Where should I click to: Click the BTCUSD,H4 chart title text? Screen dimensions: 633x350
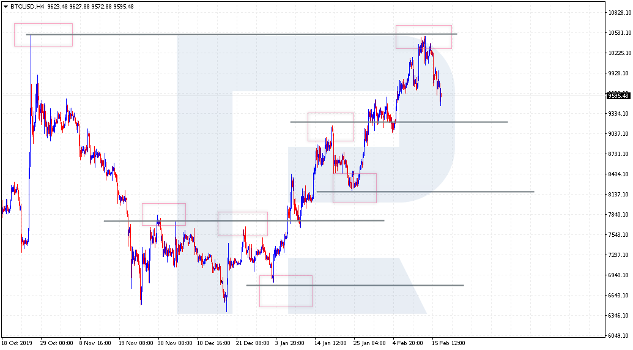pos(27,7)
